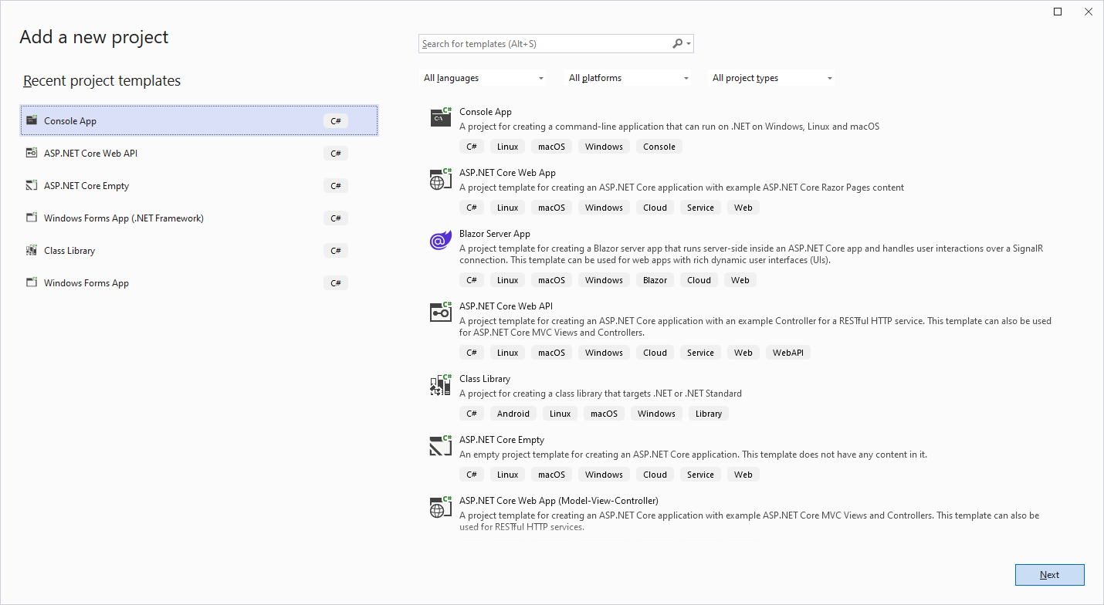Click the Service tag under ASP.NET Core Empty
This screenshot has width=1104, height=605.
tap(701, 475)
